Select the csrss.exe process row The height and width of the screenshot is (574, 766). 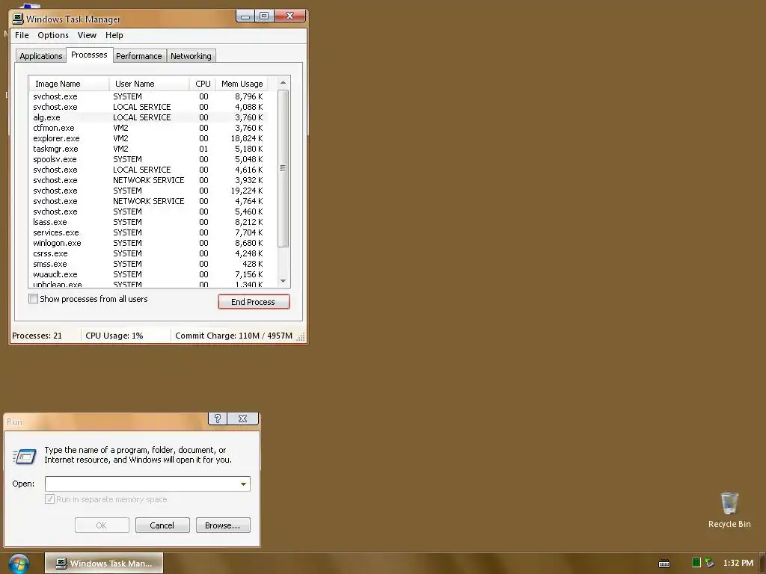[x=148, y=253]
